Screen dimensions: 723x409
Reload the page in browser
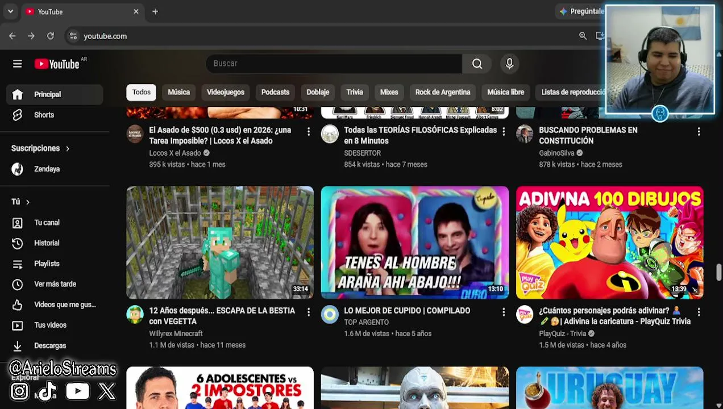[51, 36]
